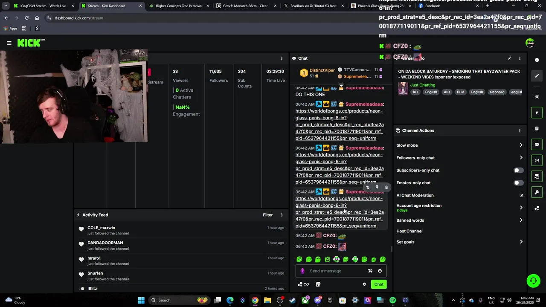546x307 pixels.
Task: Switch to Grav Monarch 28cm tab
Action: (x=247, y=6)
